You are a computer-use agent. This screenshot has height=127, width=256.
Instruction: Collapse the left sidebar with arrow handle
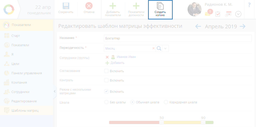coord(55,91)
